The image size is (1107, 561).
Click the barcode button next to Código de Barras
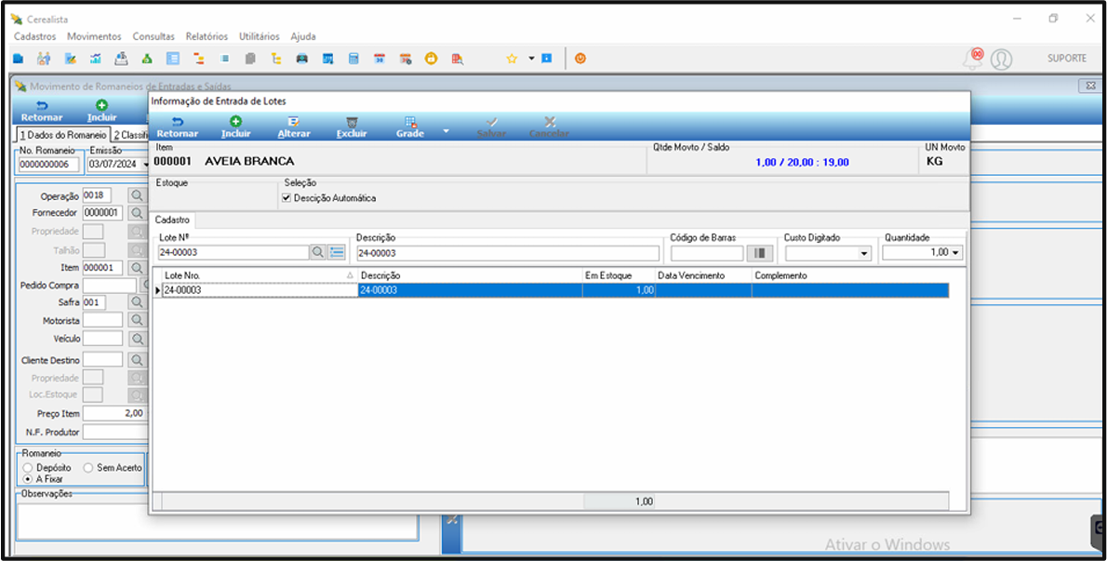tap(760, 253)
